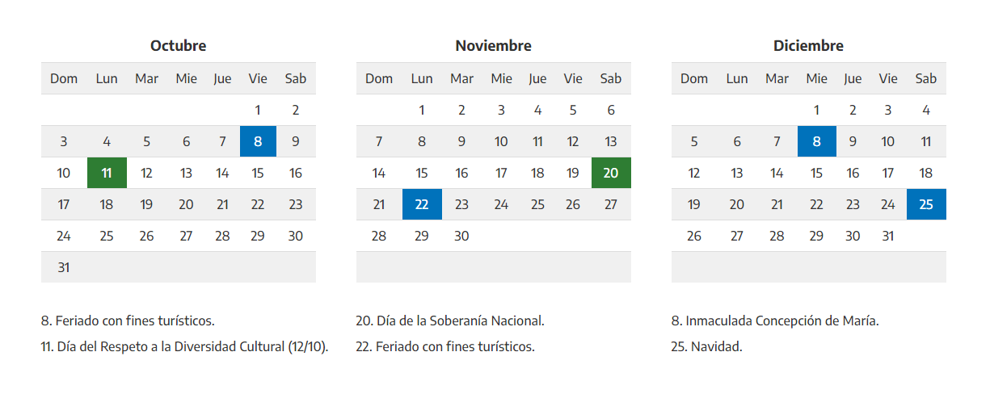Image resolution: width=990 pixels, height=419 pixels.
Task: Select blue highlighted November 22 date
Action: coord(422,204)
